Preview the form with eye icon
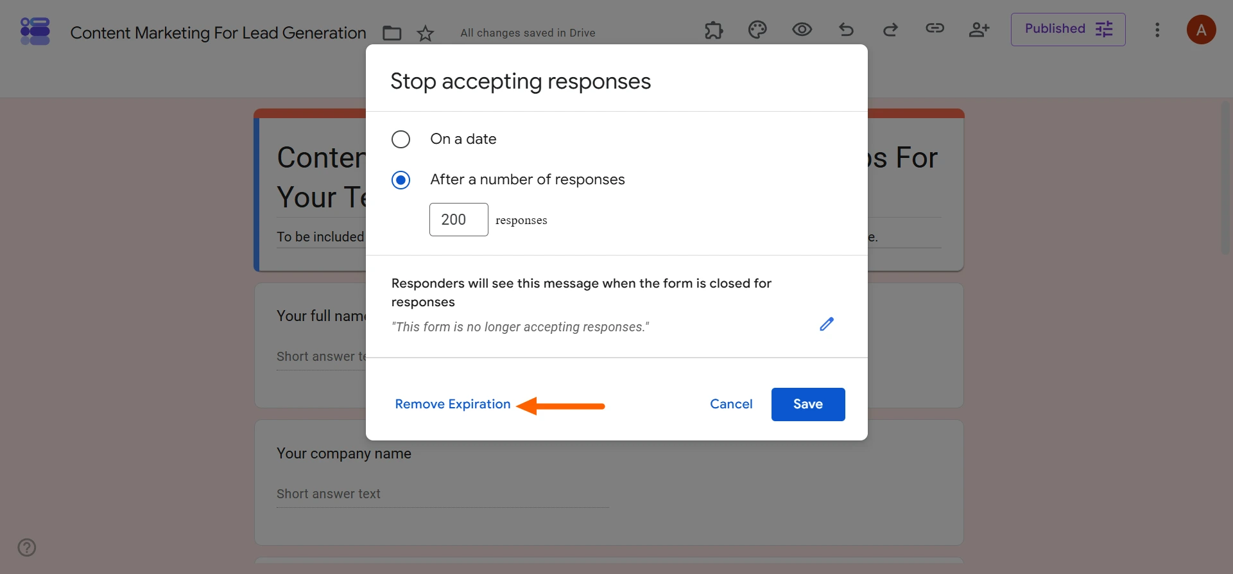Viewport: 1233px width, 574px height. 802,30
